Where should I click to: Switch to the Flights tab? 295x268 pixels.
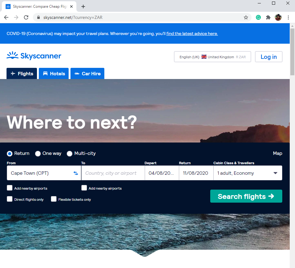[x=22, y=73]
